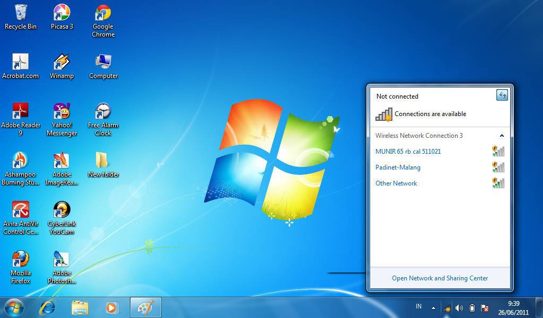Launch Internet Explorer from the taskbar
This screenshot has width=543, height=318.
click(x=47, y=307)
